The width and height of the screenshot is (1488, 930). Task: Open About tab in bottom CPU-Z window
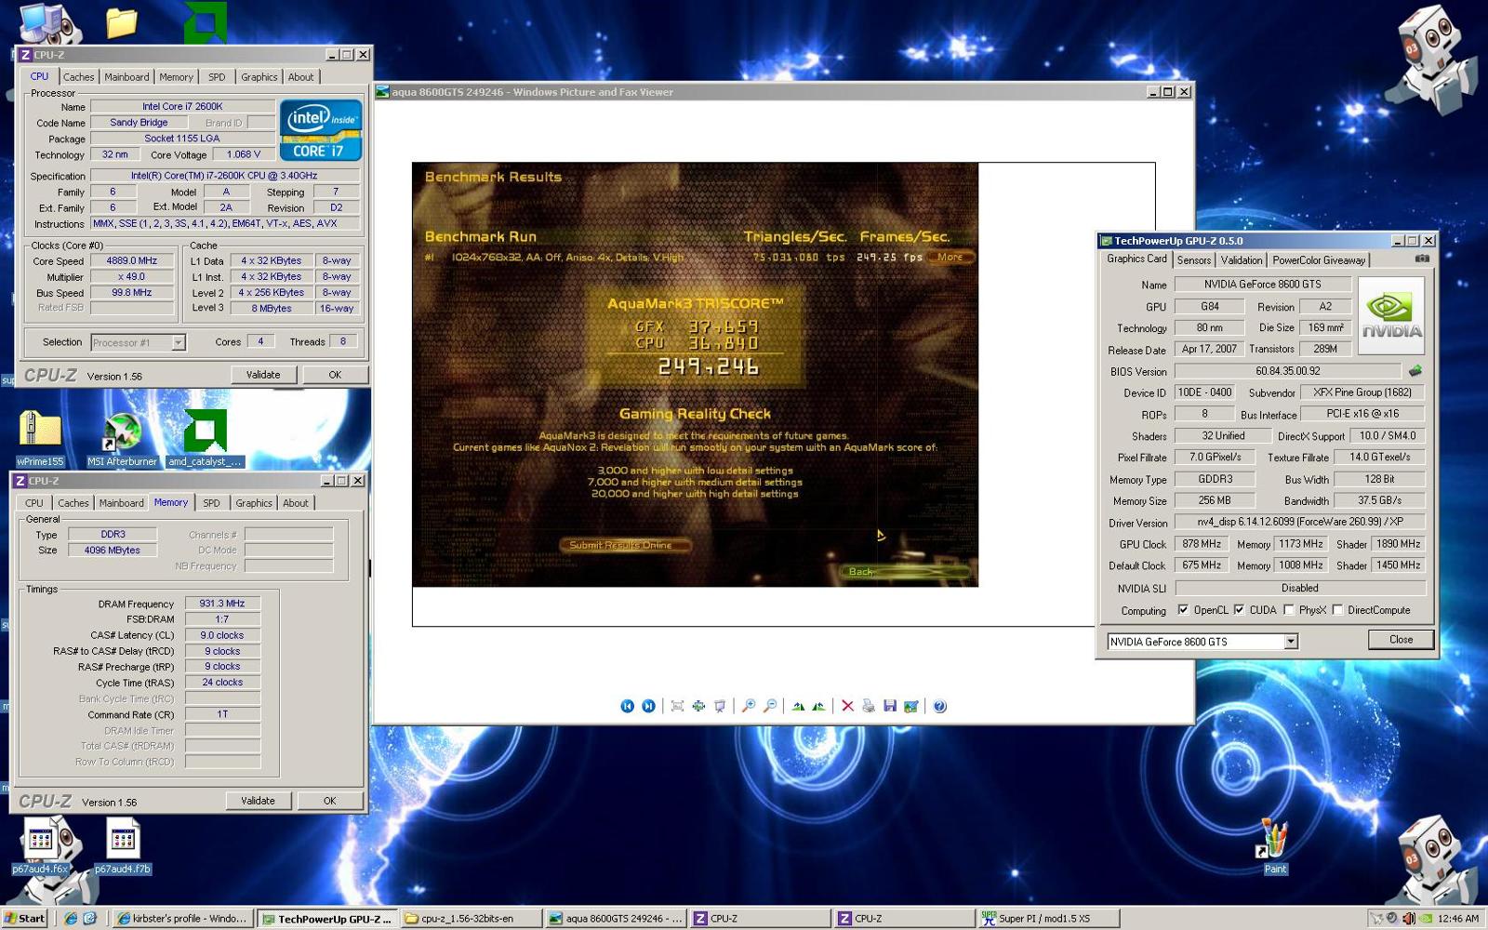click(x=296, y=503)
